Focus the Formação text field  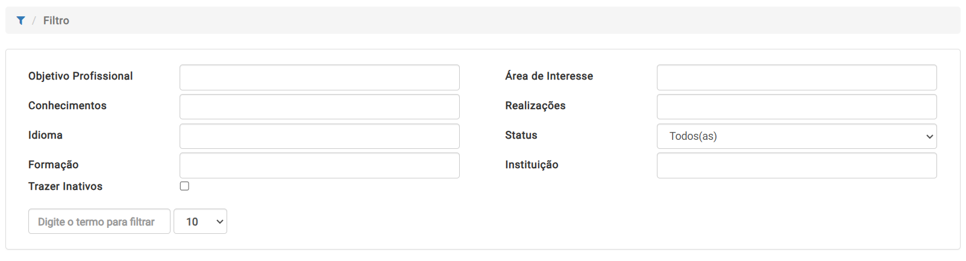(x=319, y=166)
